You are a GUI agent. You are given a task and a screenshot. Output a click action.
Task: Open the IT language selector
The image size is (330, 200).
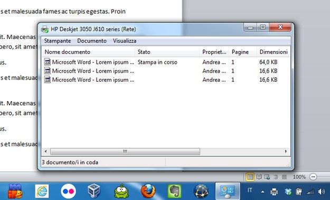point(250,191)
